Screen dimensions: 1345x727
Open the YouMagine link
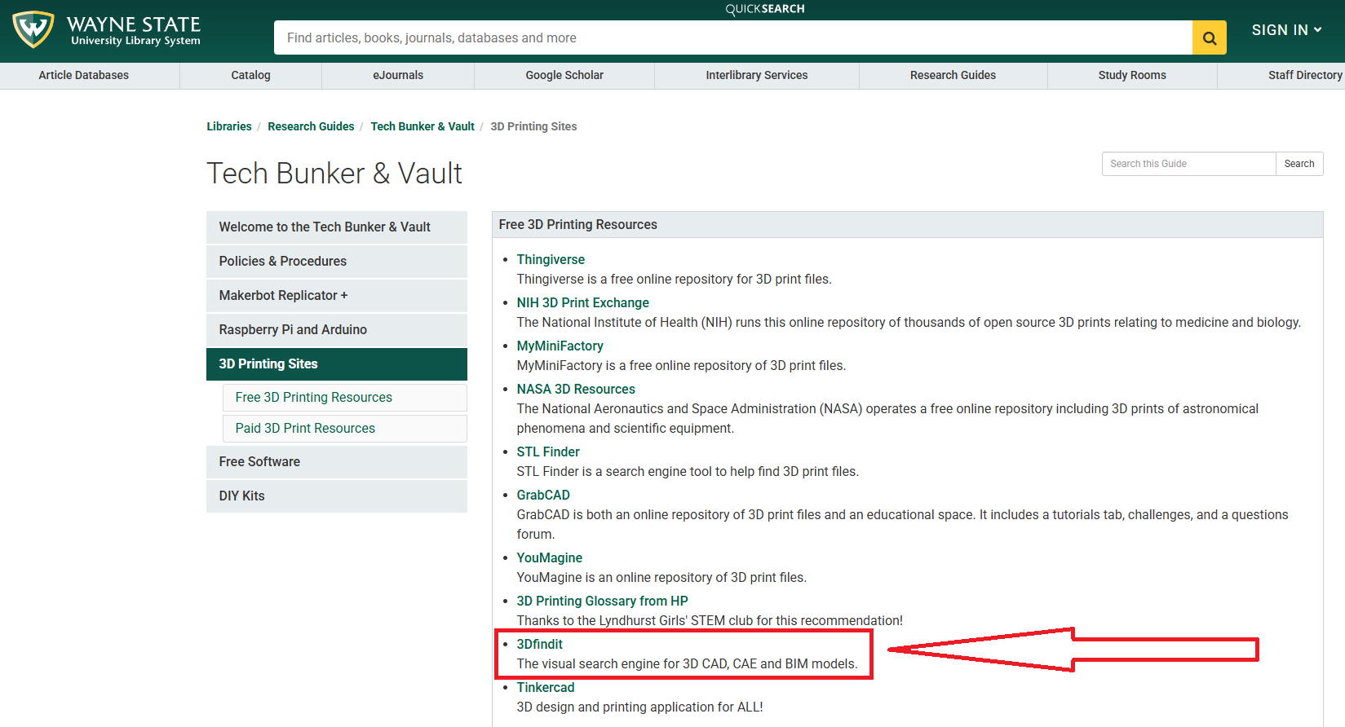coord(549,557)
